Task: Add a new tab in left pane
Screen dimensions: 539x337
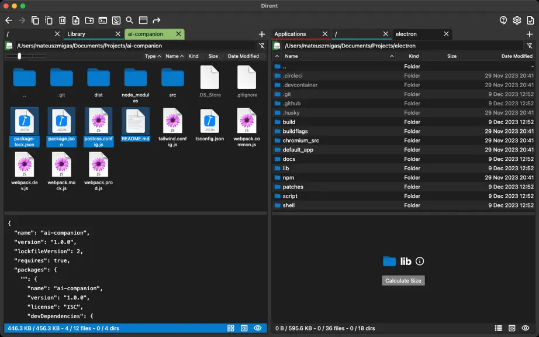Action: coord(262,34)
